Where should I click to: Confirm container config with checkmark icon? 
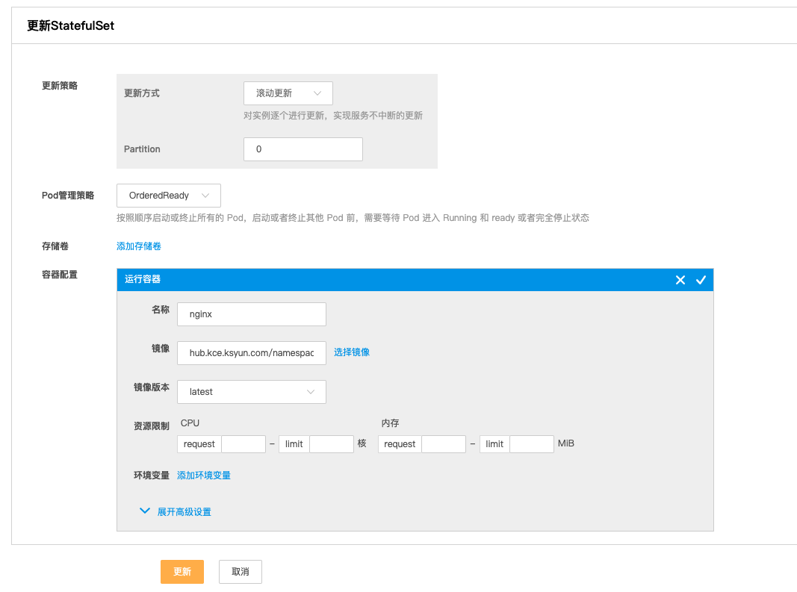tap(701, 280)
